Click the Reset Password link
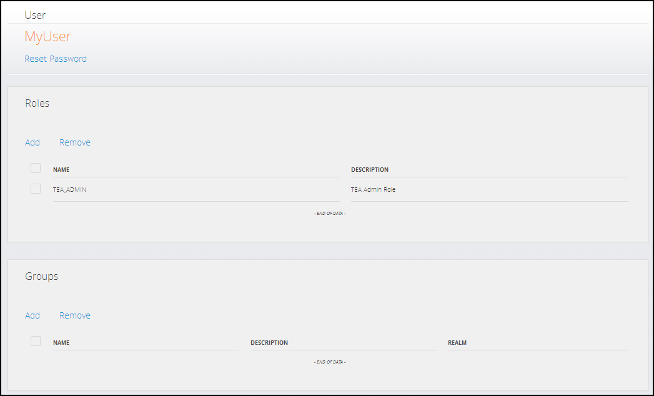 [x=56, y=59]
